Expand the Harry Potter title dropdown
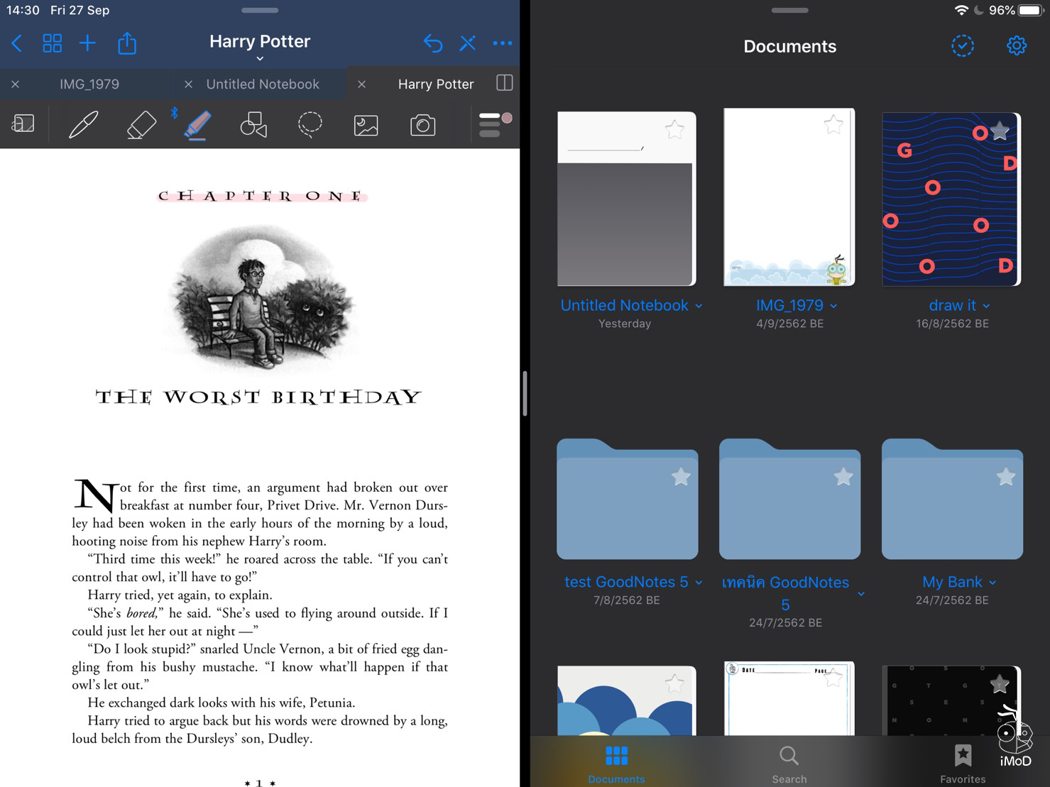This screenshot has width=1050, height=787. coord(260,58)
